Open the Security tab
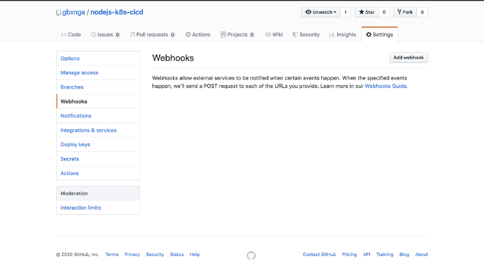Screen dimensions: 484x268 click(306, 34)
